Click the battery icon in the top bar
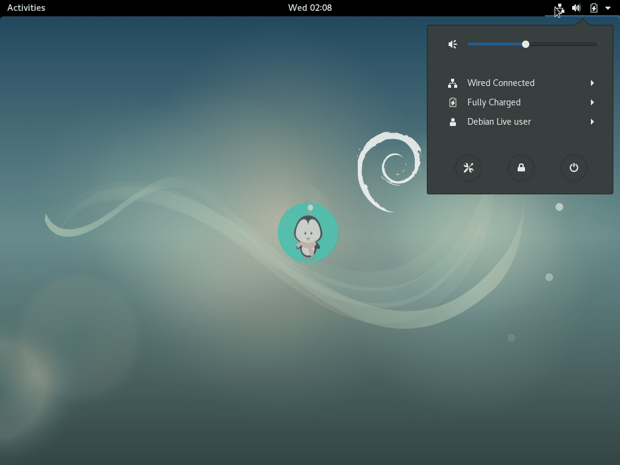 594,8
